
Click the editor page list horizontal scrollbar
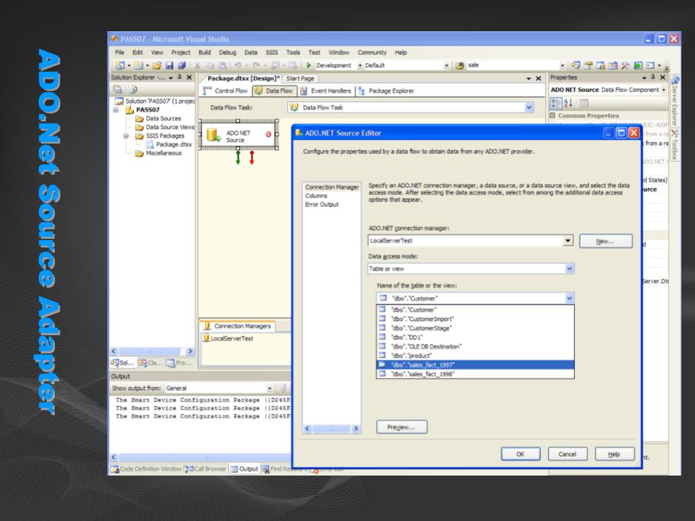point(331,429)
